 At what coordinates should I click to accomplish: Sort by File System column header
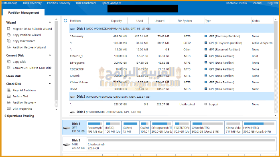tap(185, 21)
